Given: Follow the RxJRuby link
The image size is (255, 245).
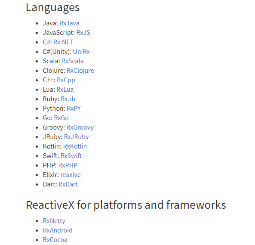Looking at the screenshot, I should [x=77, y=137].
